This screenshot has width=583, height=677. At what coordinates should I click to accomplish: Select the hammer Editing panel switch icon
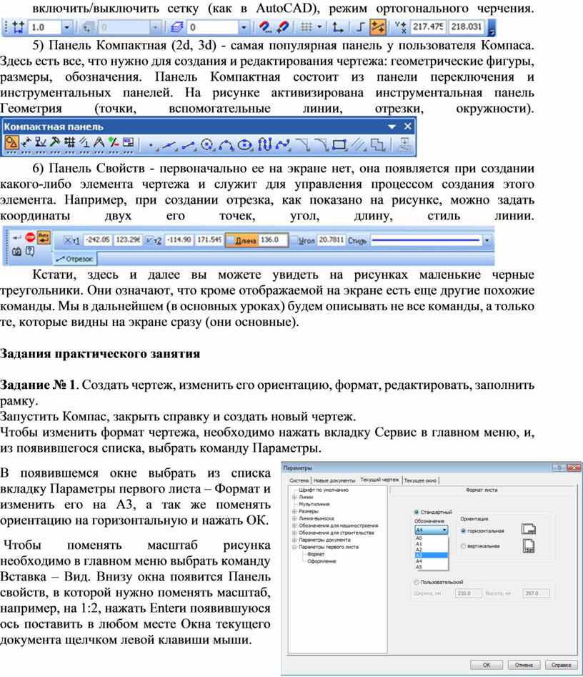[55, 142]
